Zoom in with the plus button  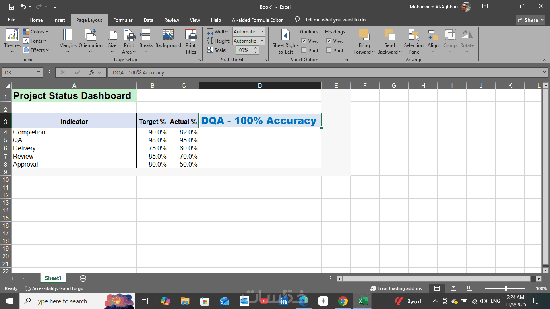point(529,288)
